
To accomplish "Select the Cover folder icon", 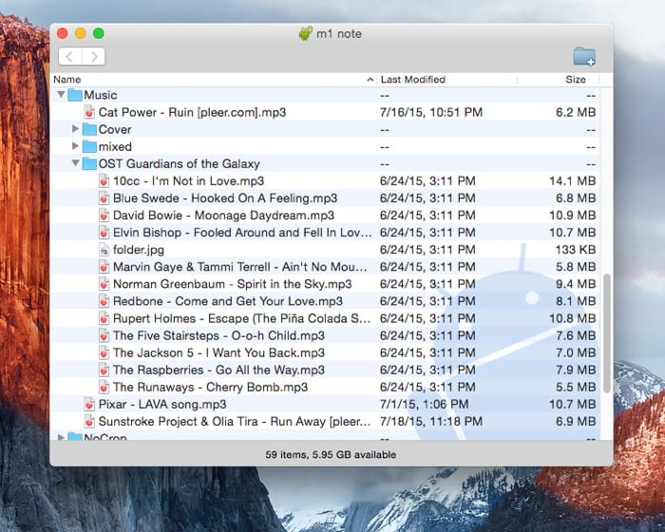I will 89,129.
